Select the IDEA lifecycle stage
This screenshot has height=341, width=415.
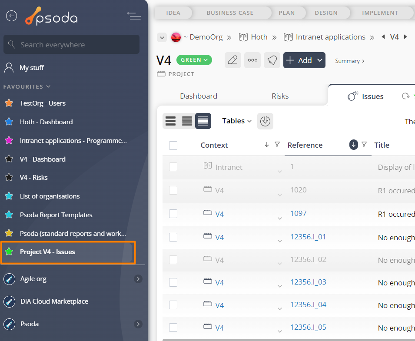[x=173, y=13]
